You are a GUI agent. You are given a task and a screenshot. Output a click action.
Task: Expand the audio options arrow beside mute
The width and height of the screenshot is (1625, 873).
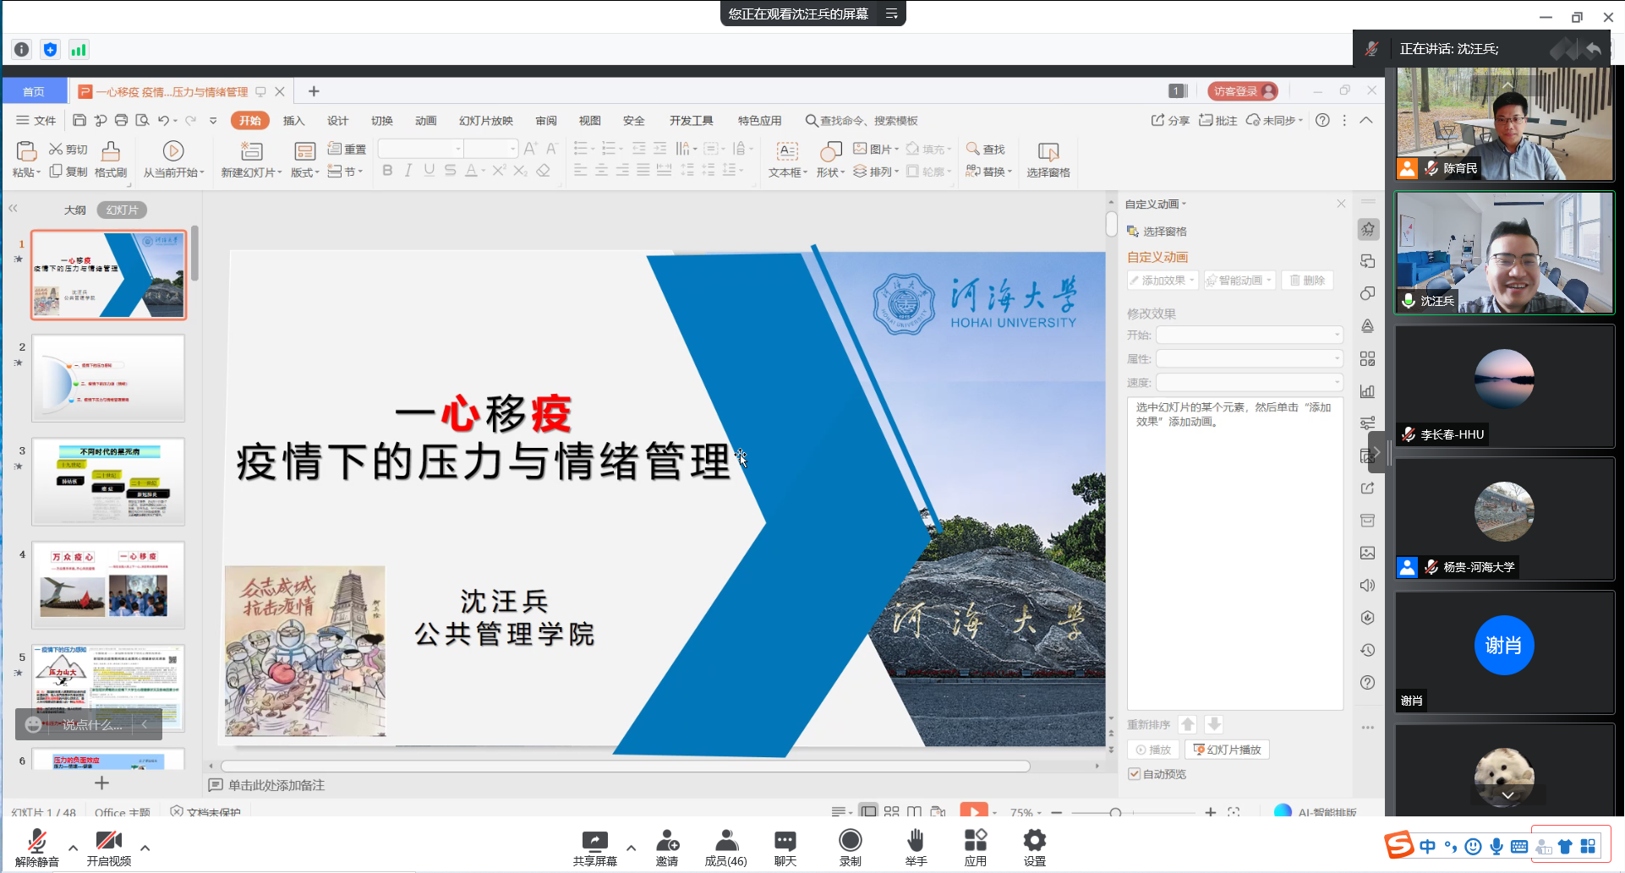tap(73, 848)
